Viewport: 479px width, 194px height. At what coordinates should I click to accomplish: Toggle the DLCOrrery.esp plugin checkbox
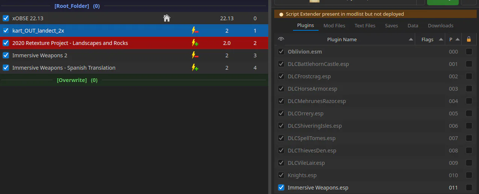[281, 113]
